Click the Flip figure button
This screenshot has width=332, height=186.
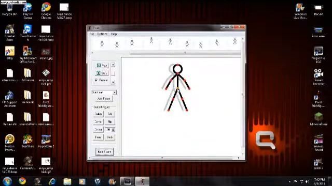109,122
